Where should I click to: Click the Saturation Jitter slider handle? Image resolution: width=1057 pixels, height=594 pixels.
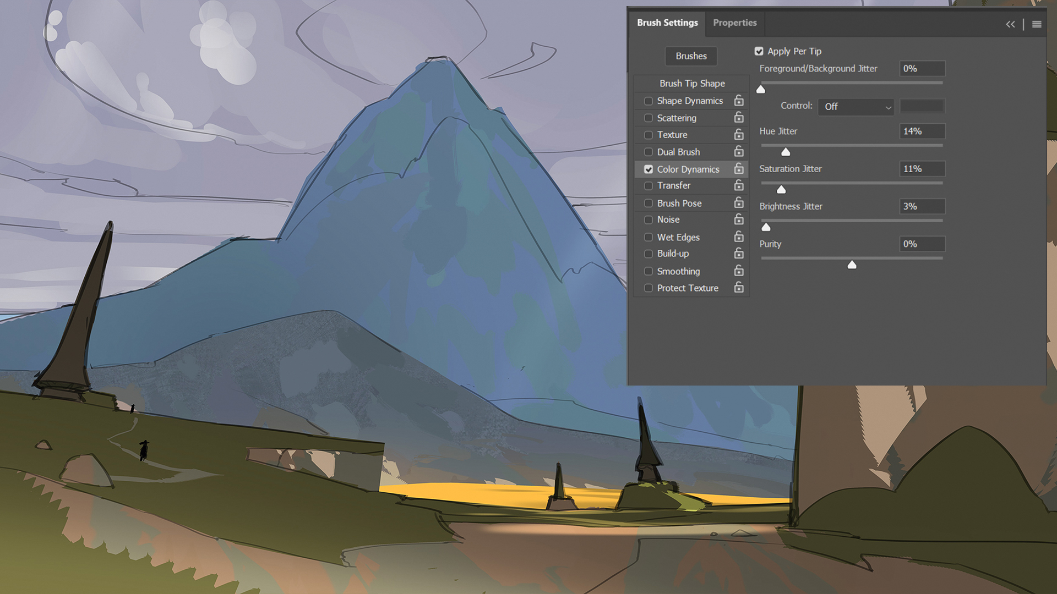pyautogui.click(x=781, y=190)
